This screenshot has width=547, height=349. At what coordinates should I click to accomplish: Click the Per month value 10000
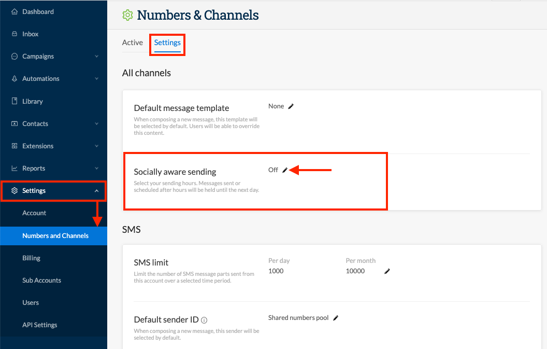click(355, 271)
